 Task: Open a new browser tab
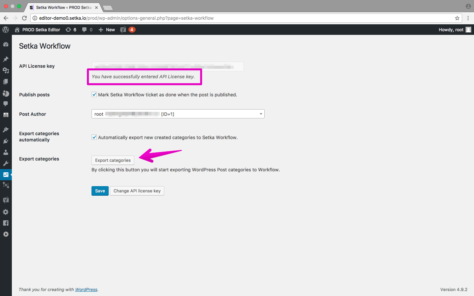click(x=108, y=8)
